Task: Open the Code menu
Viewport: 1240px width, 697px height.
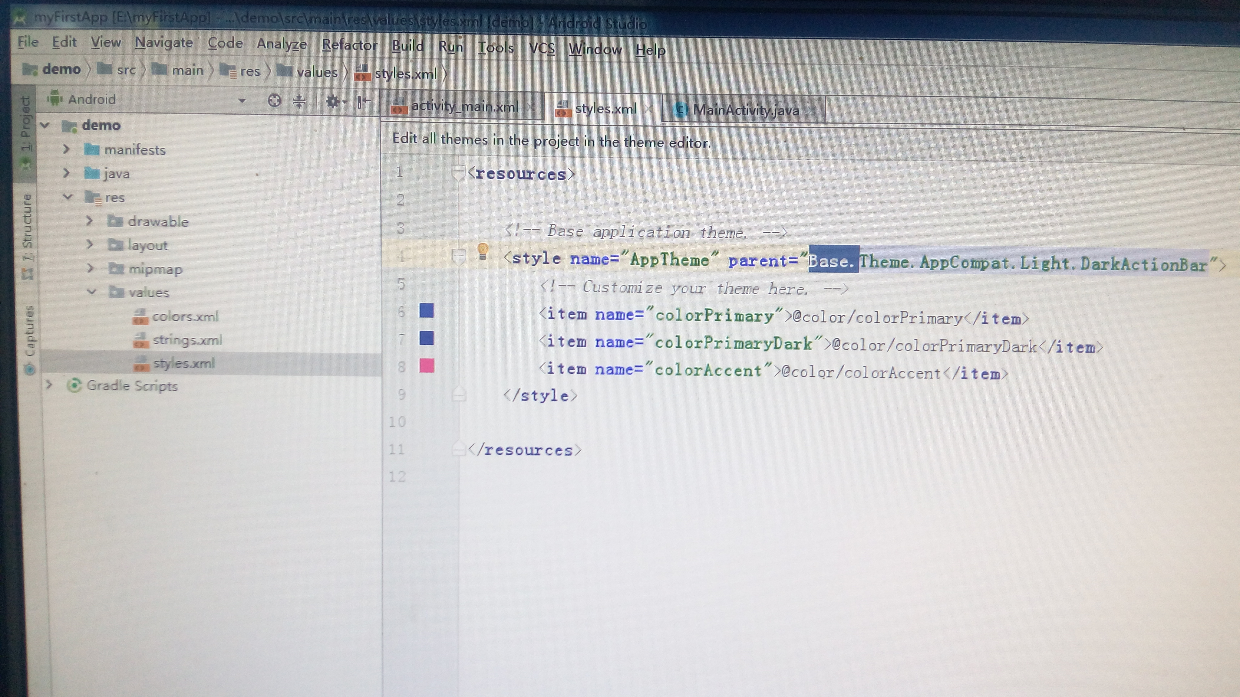Action: pyautogui.click(x=225, y=43)
